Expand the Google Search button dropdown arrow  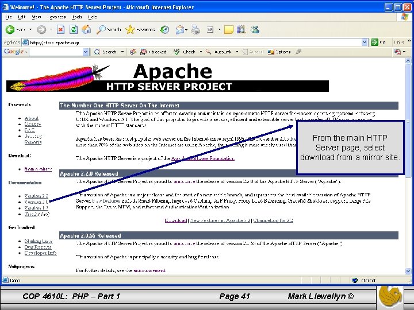coord(122,52)
